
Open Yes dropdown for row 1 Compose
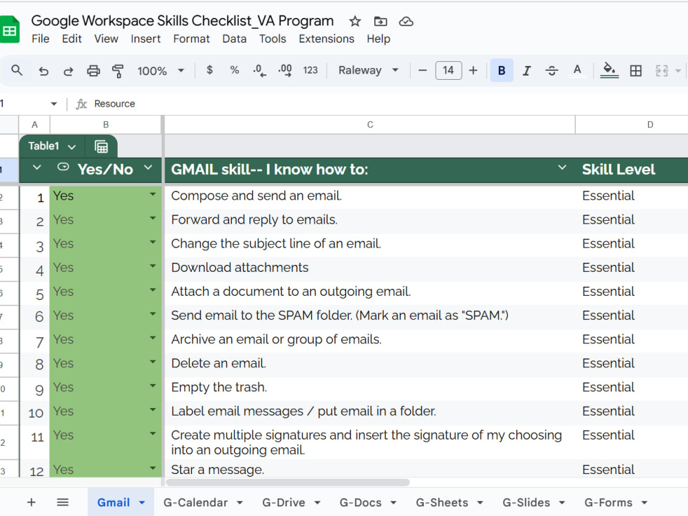coord(153,194)
